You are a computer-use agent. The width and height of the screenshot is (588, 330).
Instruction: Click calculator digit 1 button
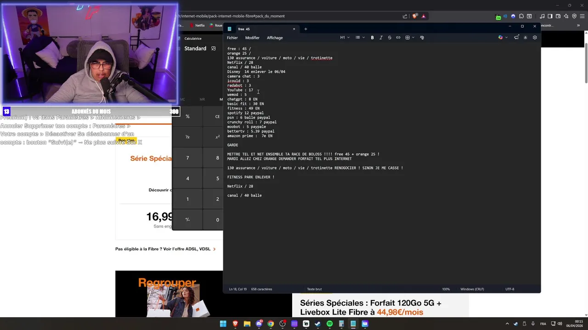click(187, 199)
